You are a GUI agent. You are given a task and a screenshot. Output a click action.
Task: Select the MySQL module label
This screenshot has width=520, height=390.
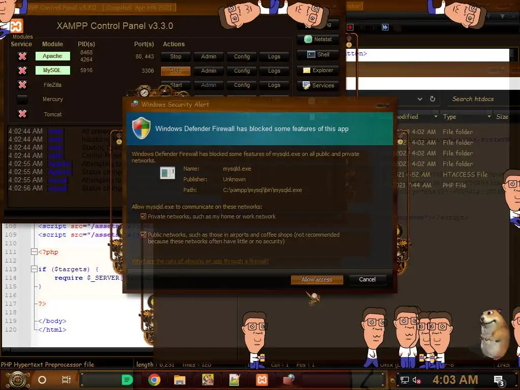pyautogui.click(x=53, y=70)
